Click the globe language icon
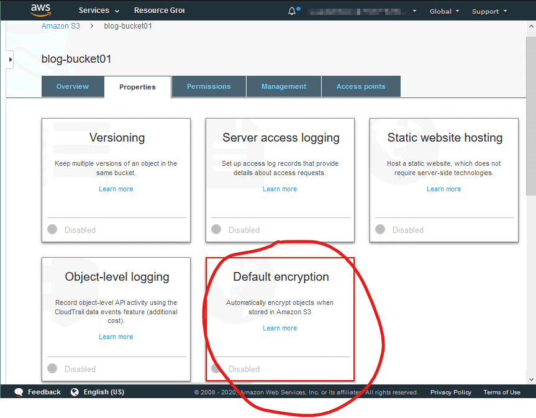Image resolution: width=536 pixels, height=418 pixels. click(x=75, y=392)
